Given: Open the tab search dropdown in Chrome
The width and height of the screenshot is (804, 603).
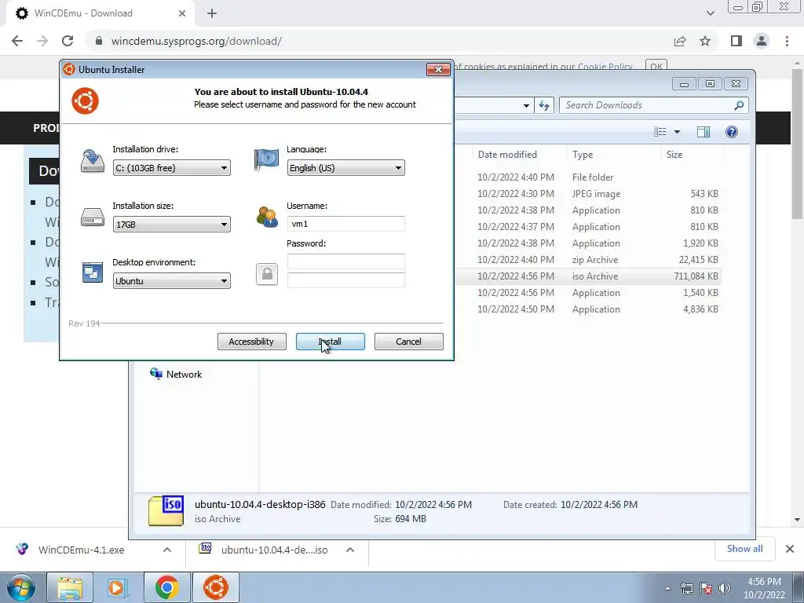Looking at the screenshot, I should 710,13.
